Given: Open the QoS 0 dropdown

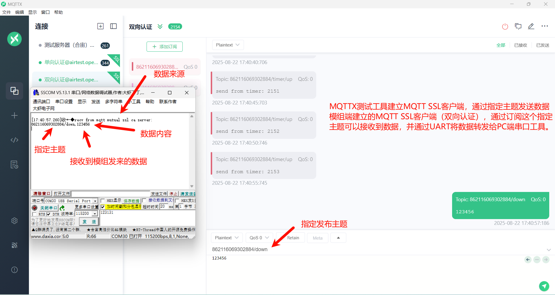Looking at the screenshot, I should pyautogui.click(x=259, y=238).
